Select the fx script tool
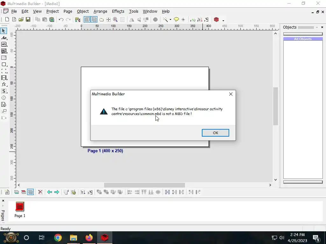This screenshot has height=244, width=326. (x=4, y=85)
